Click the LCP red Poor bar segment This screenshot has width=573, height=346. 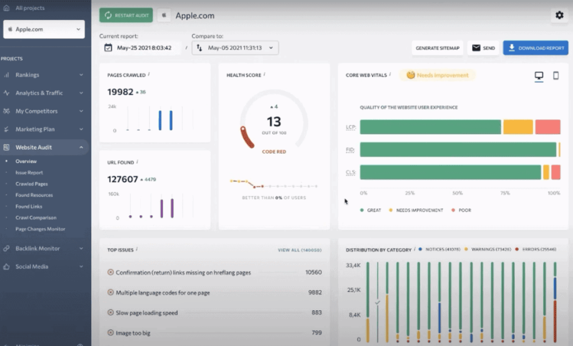click(x=548, y=127)
